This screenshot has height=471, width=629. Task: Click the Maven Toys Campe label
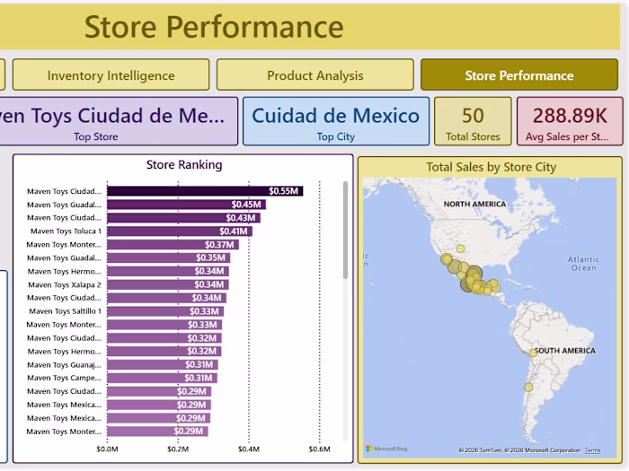click(x=64, y=378)
